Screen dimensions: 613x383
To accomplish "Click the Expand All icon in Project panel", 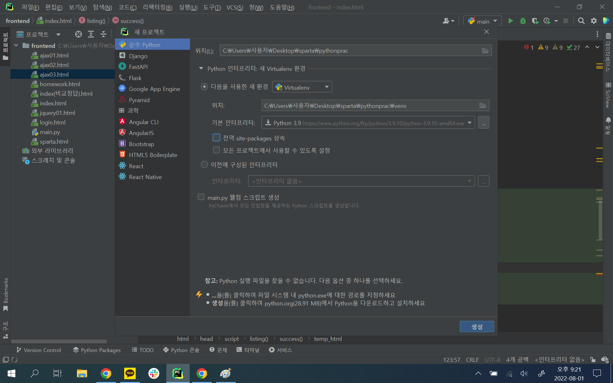I will coord(91,34).
